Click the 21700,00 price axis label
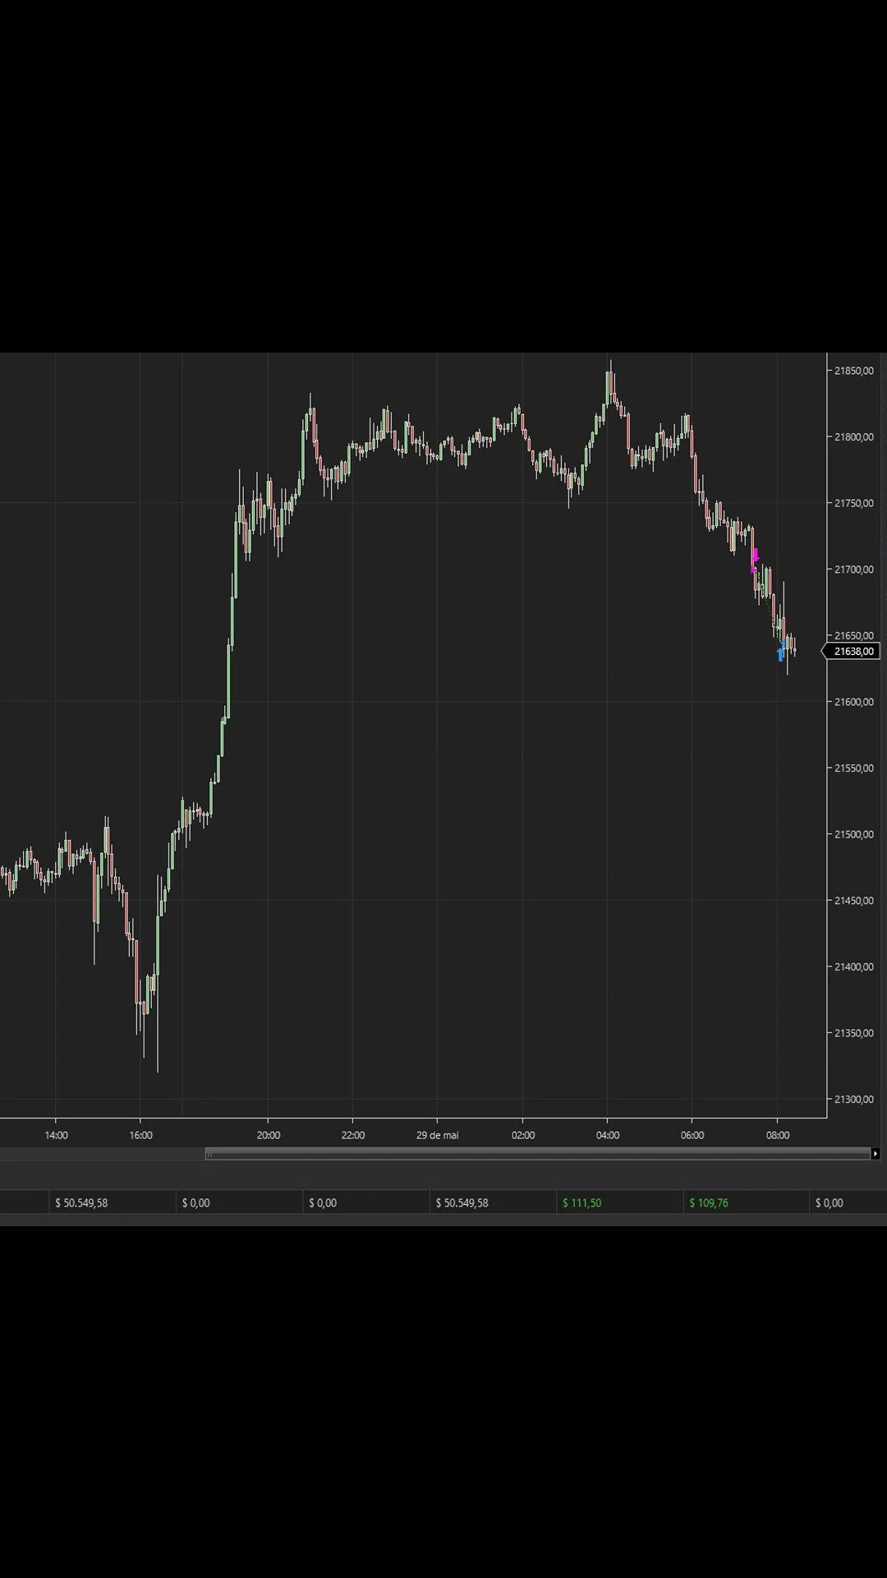The image size is (887, 1578). tap(853, 569)
